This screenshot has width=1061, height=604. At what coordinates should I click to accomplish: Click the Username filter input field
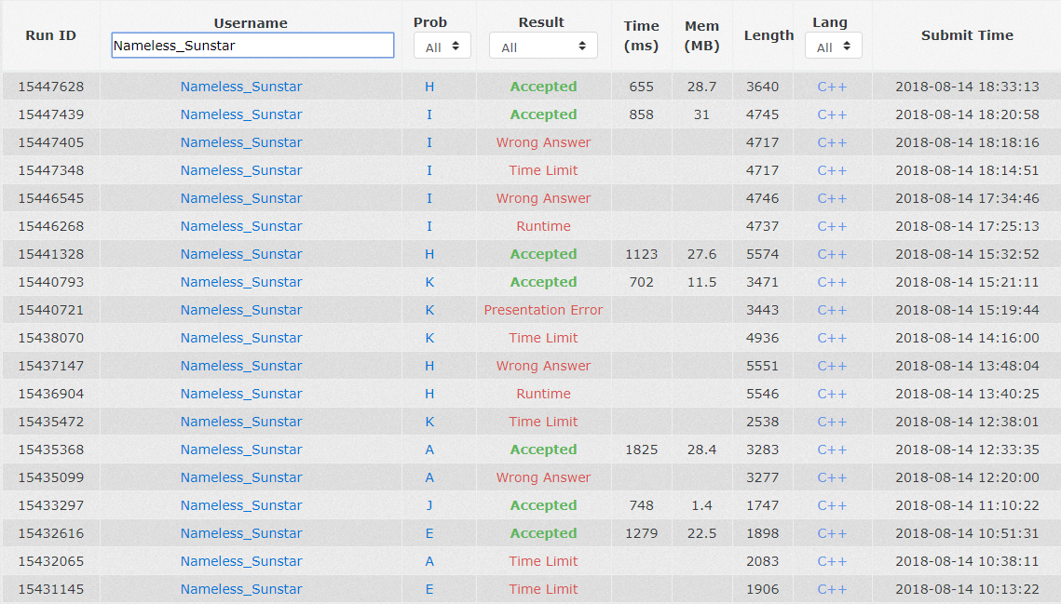[x=252, y=46]
